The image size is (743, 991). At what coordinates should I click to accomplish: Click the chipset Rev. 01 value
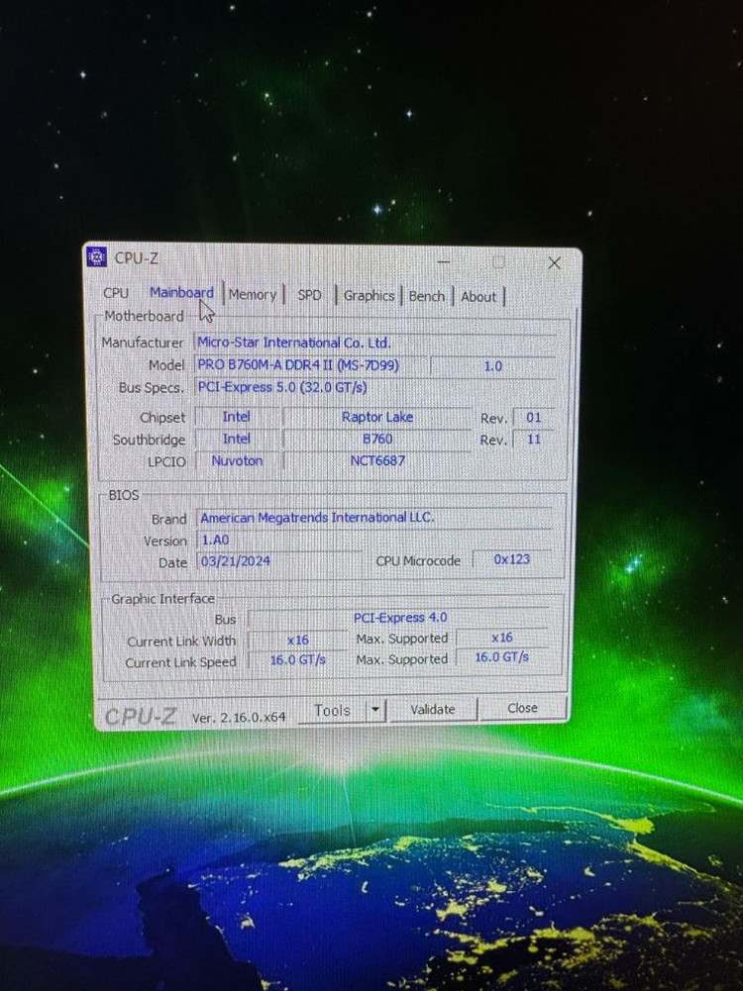pyautogui.click(x=533, y=417)
